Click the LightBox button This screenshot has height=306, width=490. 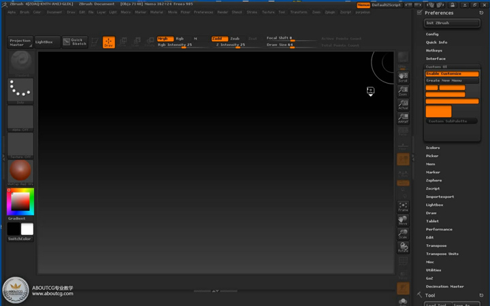[47, 42]
